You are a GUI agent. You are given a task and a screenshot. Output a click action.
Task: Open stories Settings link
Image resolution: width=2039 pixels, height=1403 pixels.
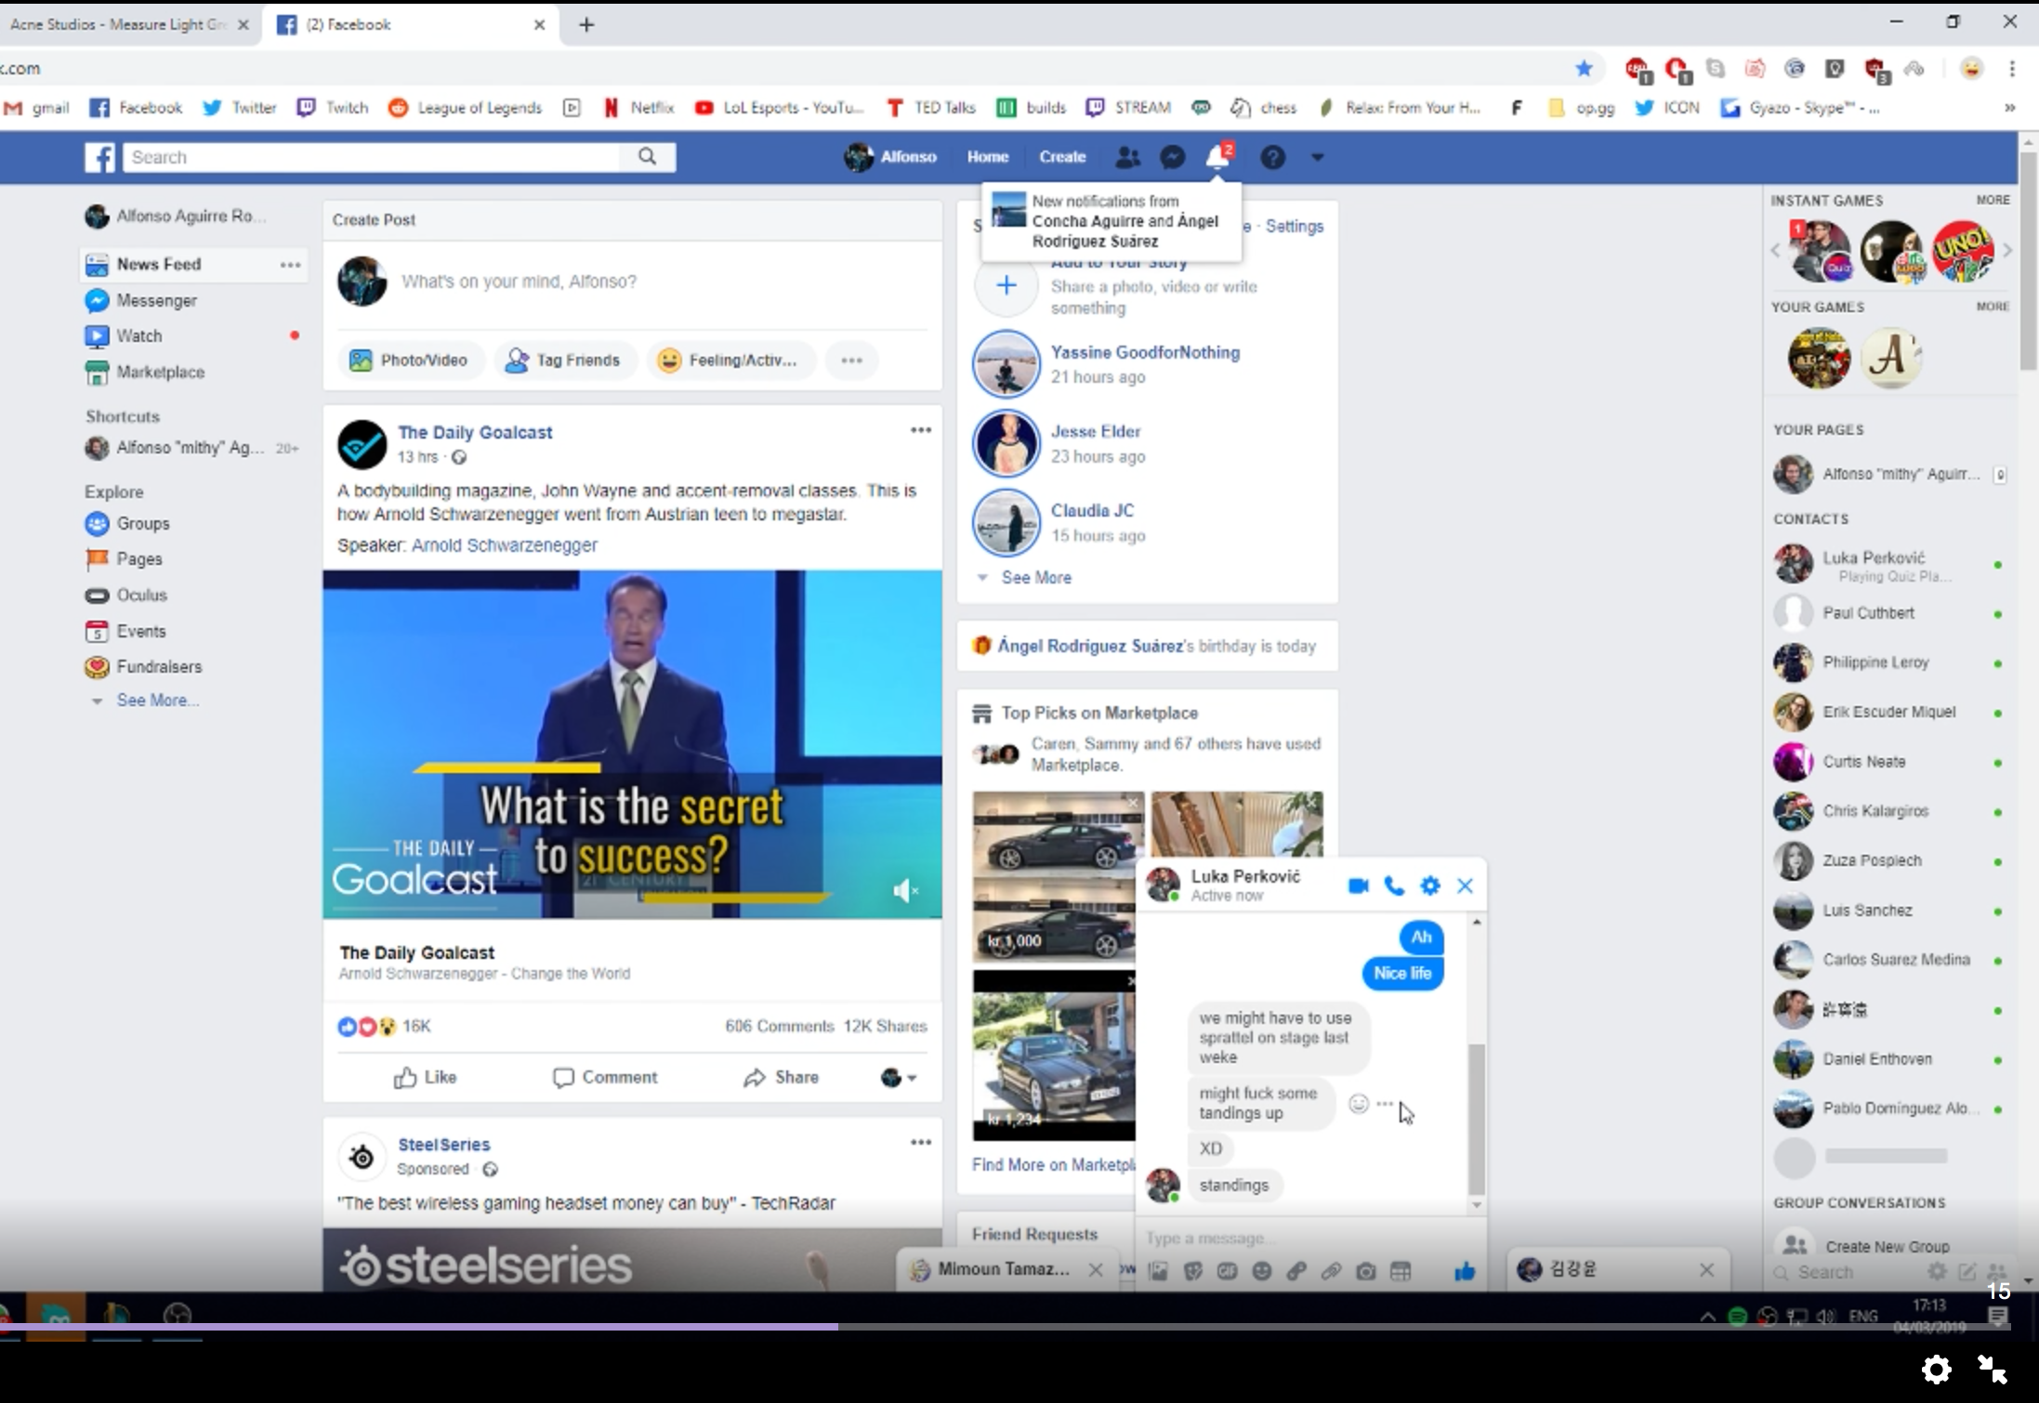click(x=1294, y=226)
